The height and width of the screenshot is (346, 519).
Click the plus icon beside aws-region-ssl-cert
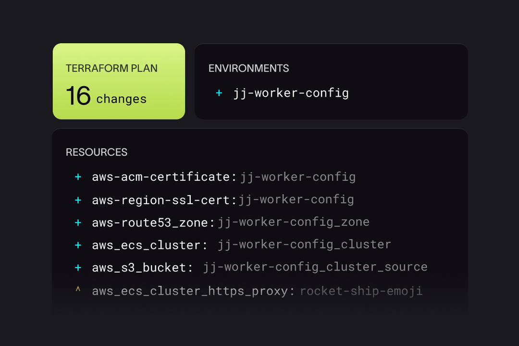tap(78, 199)
